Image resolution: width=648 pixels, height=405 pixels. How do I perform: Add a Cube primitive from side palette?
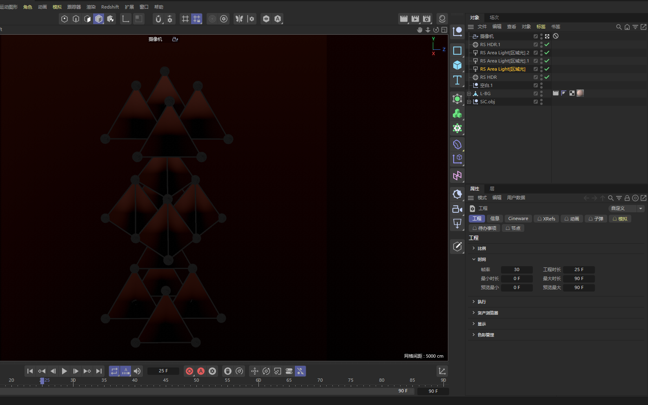457,65
